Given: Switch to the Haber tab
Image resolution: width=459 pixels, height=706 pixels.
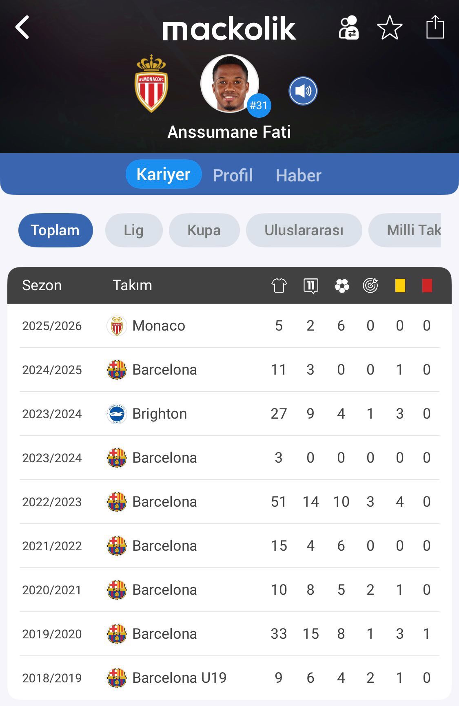Looking at the screenshot, I should (298, 175).
